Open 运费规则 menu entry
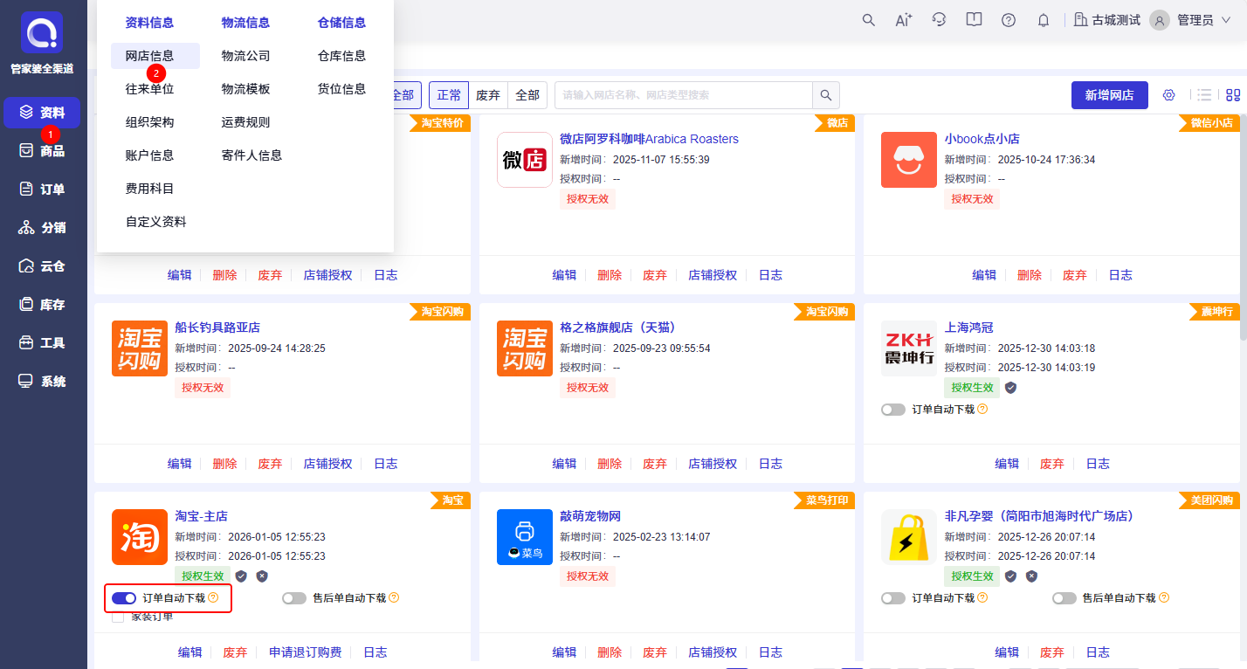The width and height of the screenshot is (1247, 669). [x=246, y=122]
